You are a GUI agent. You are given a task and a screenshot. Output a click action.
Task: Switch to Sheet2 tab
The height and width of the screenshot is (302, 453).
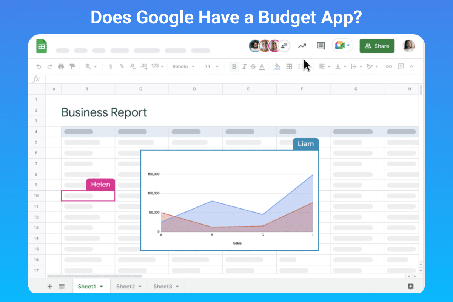point(128,287)
